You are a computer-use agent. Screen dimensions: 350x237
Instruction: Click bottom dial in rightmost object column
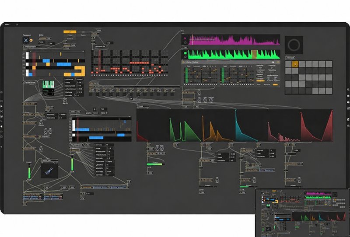[x=300, y=180]
